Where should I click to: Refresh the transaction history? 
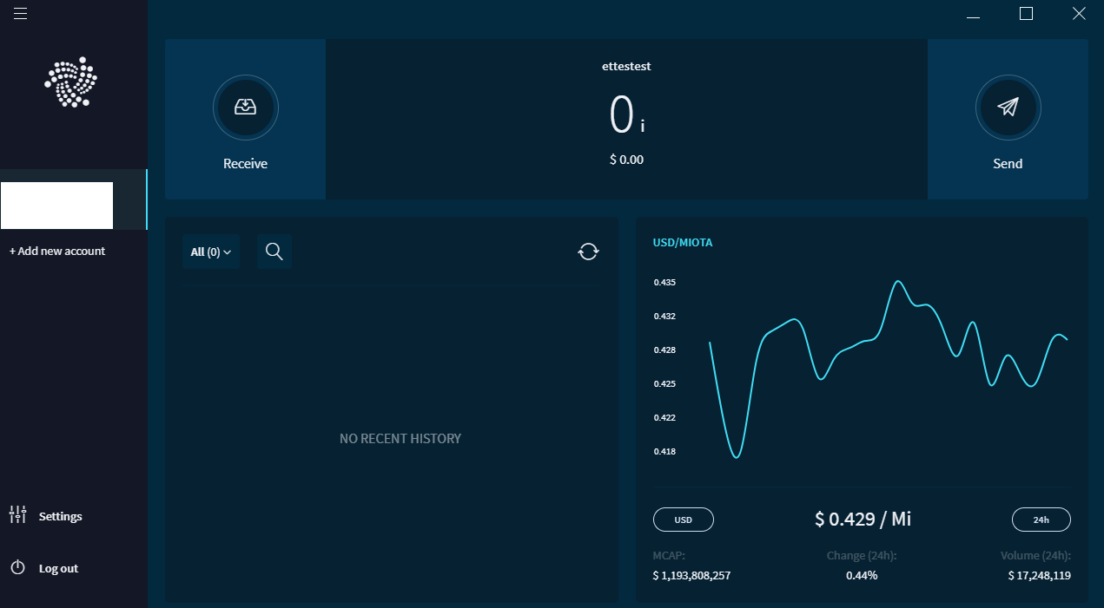click(589, 252)
